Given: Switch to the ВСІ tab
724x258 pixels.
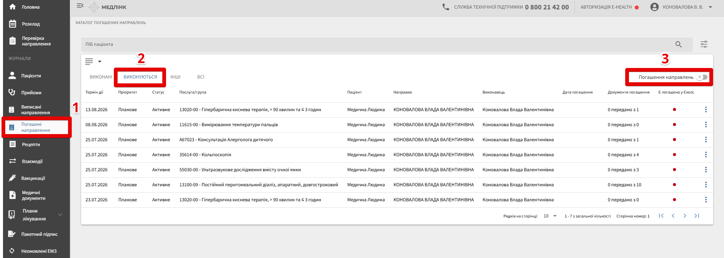Looking at the screenshot, I should [201, 77].
